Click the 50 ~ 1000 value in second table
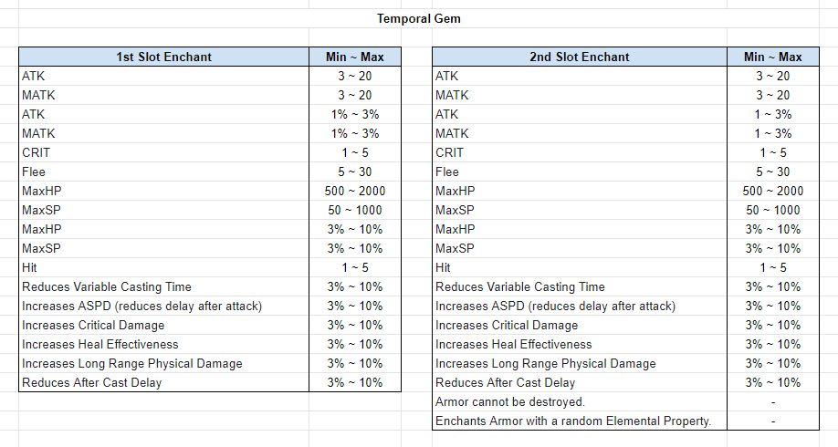Screen dimensions: 838x447 (x=773, y=211)
